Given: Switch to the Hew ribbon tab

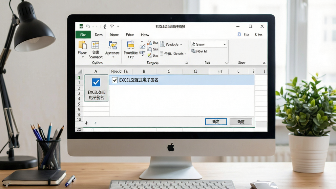Looking at the screenshot, I should click(145, 35).
